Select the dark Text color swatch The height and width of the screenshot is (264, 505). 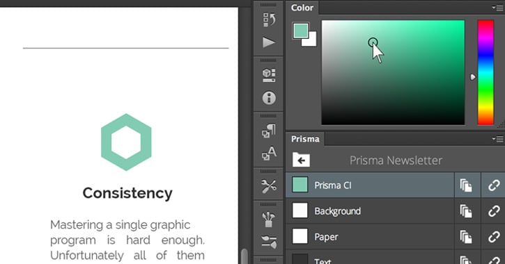click(x=300, y=260)
